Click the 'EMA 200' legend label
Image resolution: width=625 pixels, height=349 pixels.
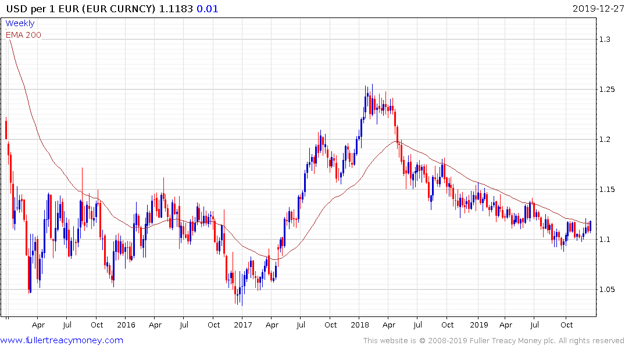[x=23, y=35]
